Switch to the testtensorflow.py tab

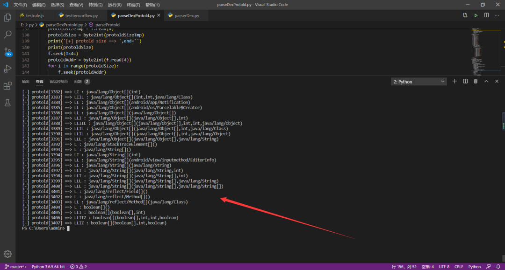pos(81,15)
